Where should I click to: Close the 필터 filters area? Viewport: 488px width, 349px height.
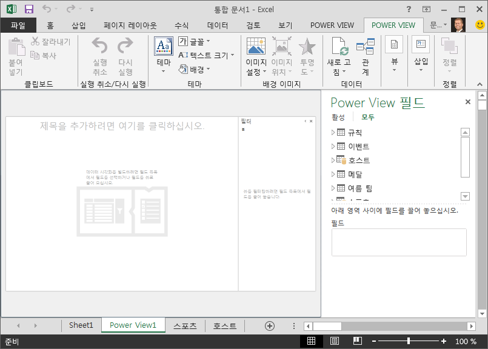(311, 121)
